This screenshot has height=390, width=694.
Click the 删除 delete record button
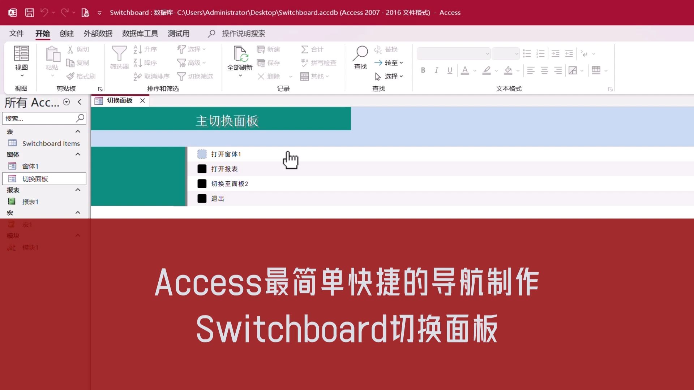point(269,76)
